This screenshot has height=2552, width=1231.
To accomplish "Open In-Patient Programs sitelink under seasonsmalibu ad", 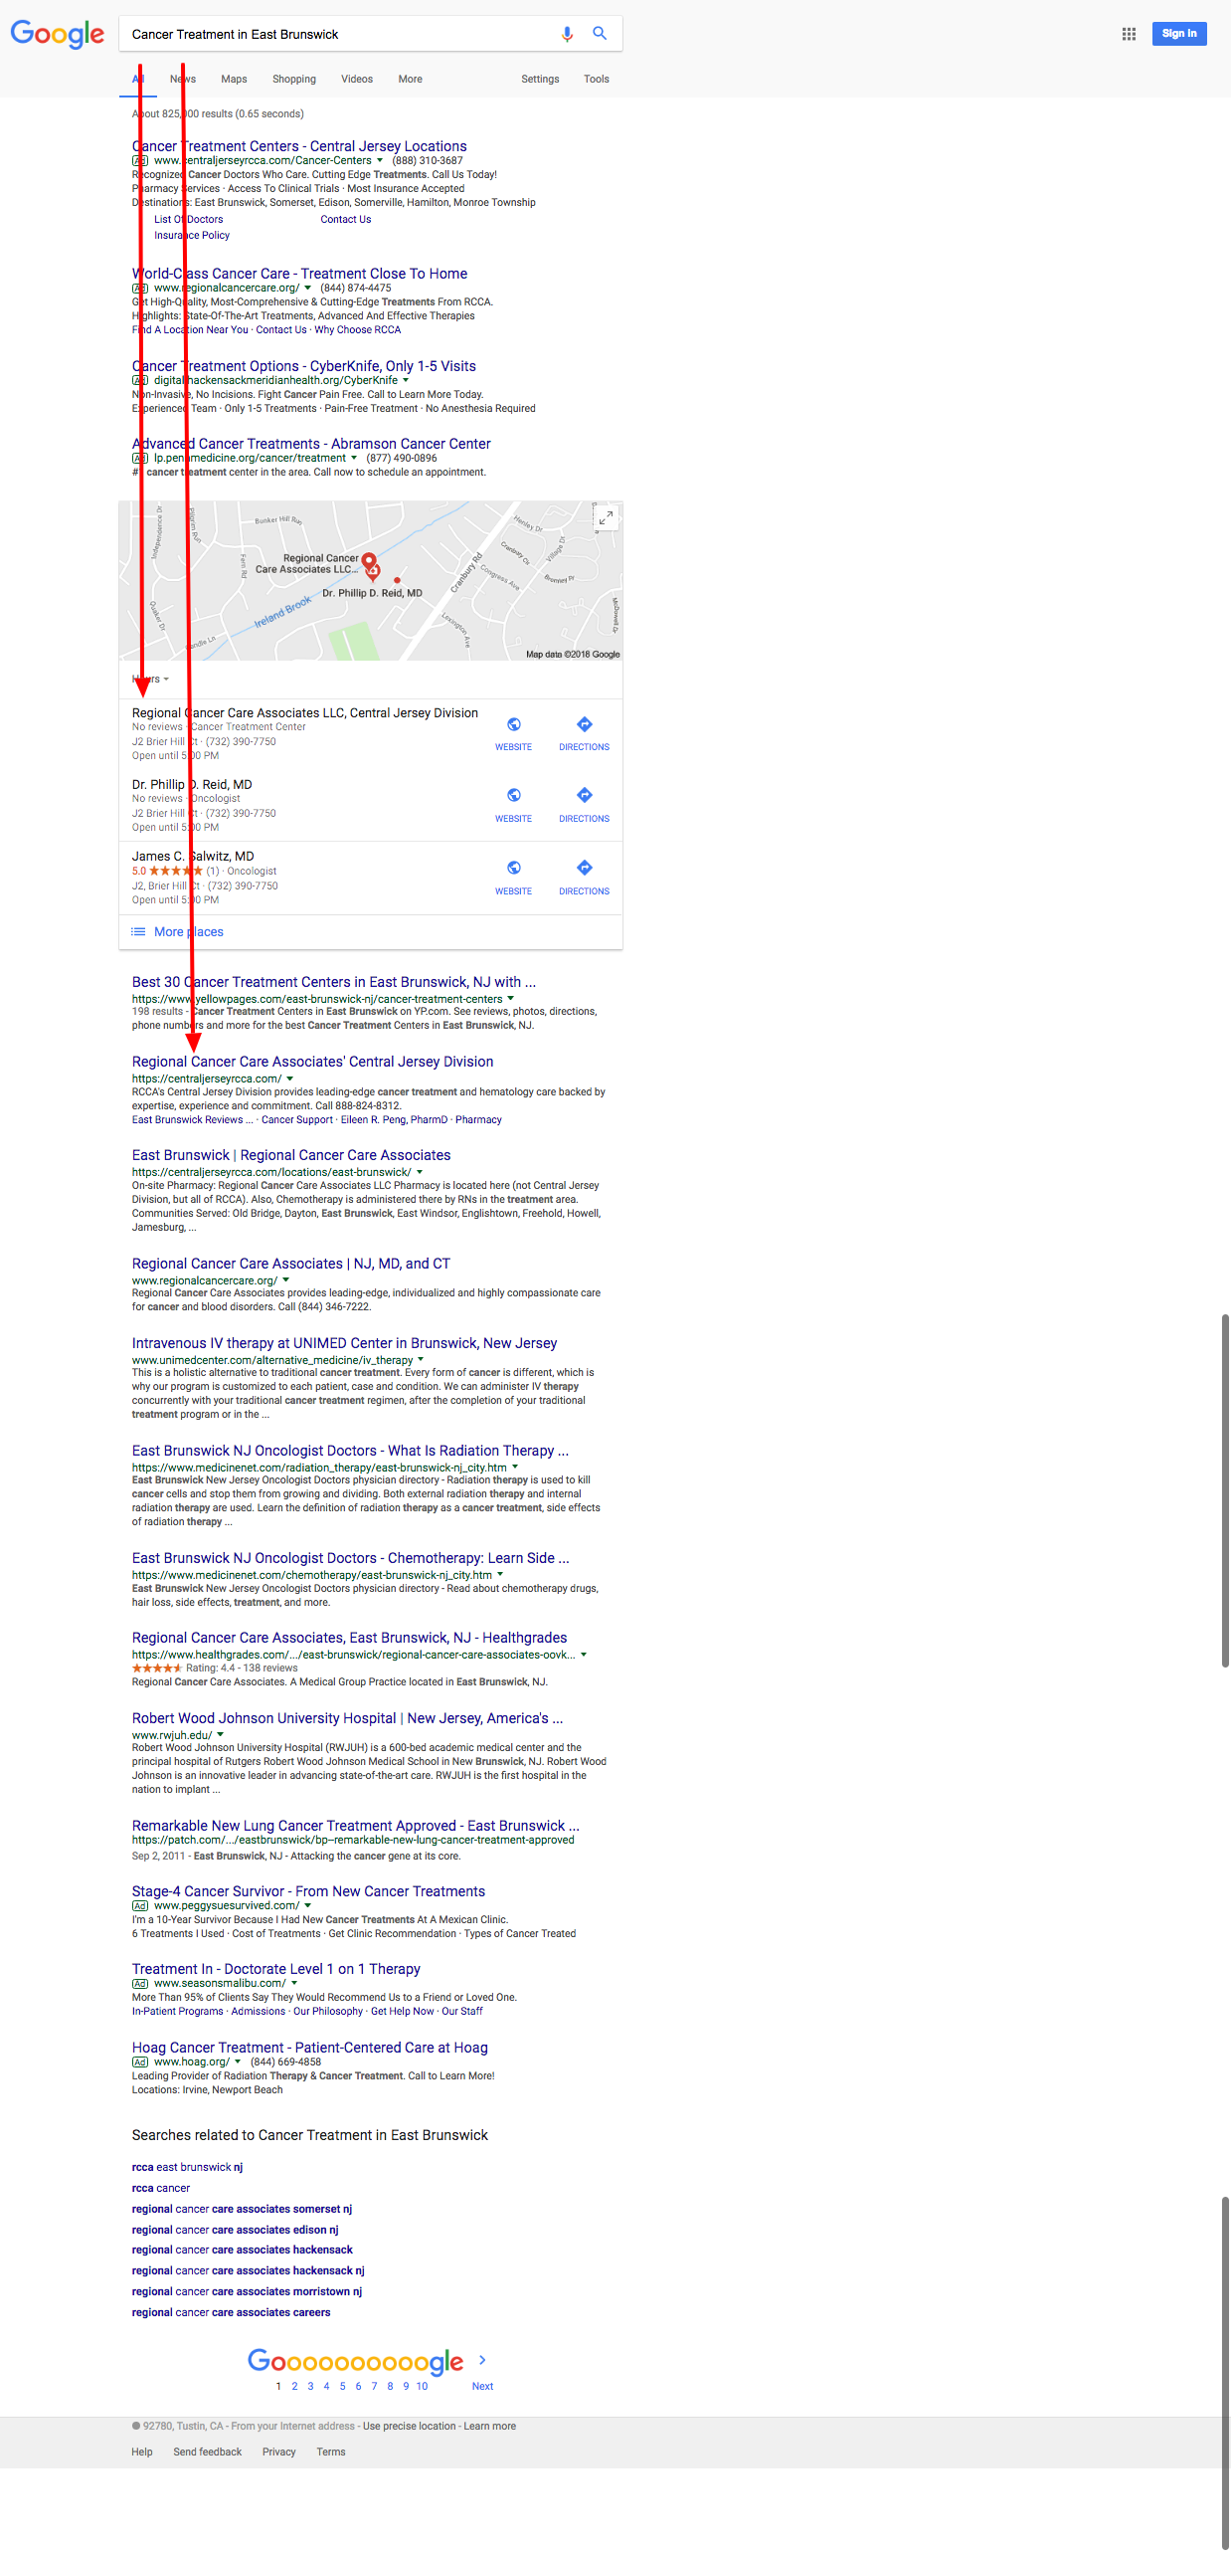I will pos(178,2012).
